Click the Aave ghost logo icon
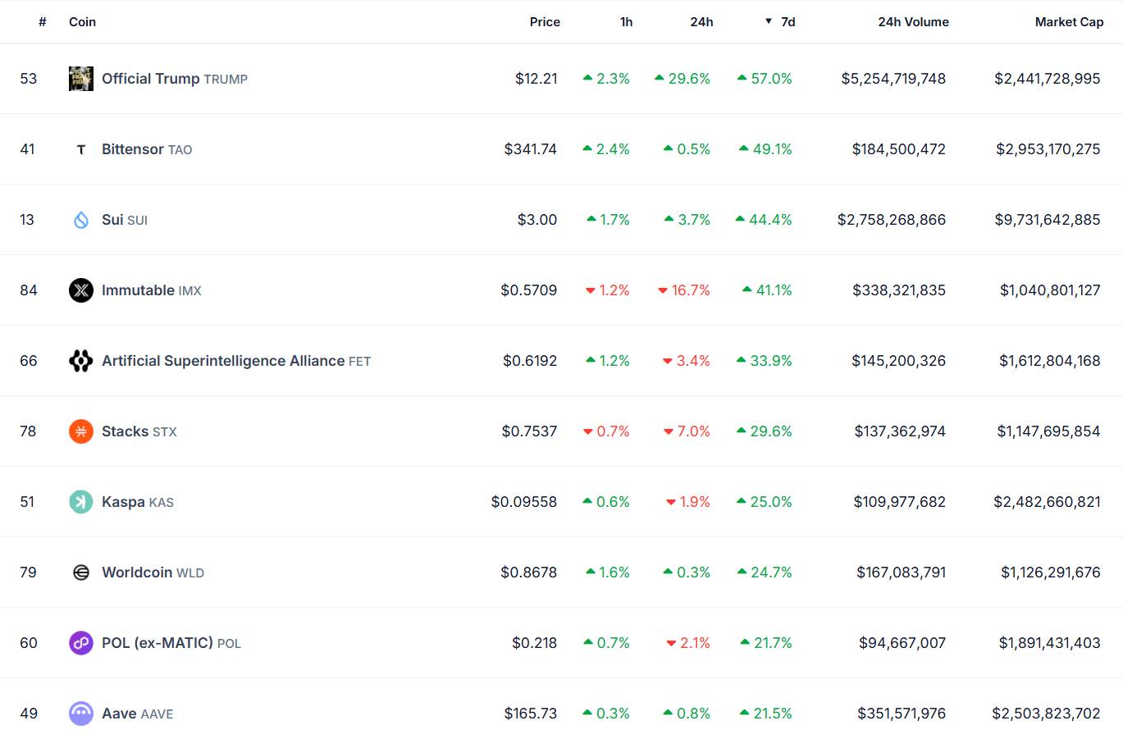 point(81,714)
